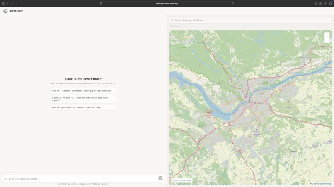Click the search magnifier icon
Image resolution: width=334 pixels, height=187 pixels.
coord(172,20)
